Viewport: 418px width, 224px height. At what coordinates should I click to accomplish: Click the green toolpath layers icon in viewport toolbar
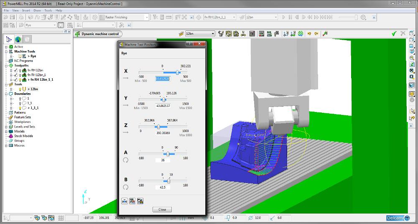tap(301, 33)
